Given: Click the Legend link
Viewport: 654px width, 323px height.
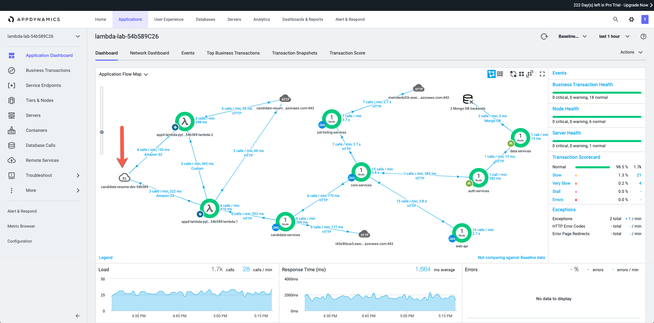Looking at the screenshot, I should pyautogui.click(x=106, y=258).
